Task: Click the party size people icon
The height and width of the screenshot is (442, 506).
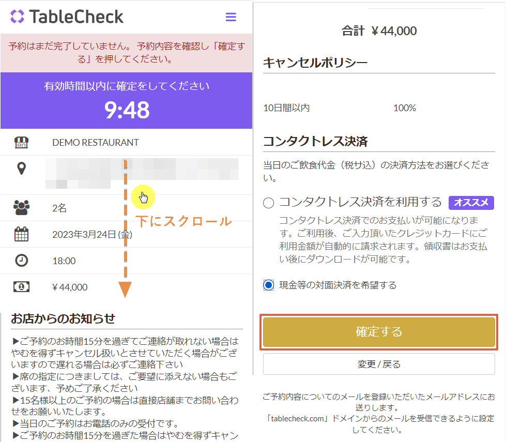Action: (x=21, y=208)
